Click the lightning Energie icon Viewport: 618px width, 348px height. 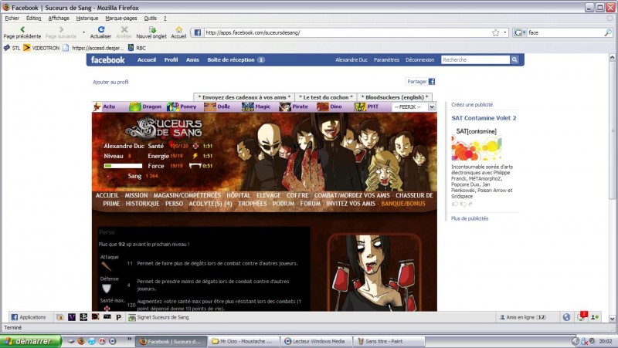point(195,156)
